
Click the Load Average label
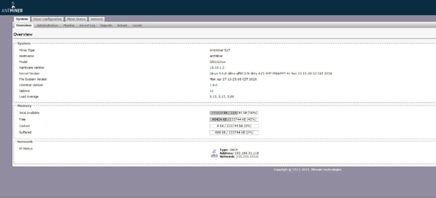[x=29, y=97]
